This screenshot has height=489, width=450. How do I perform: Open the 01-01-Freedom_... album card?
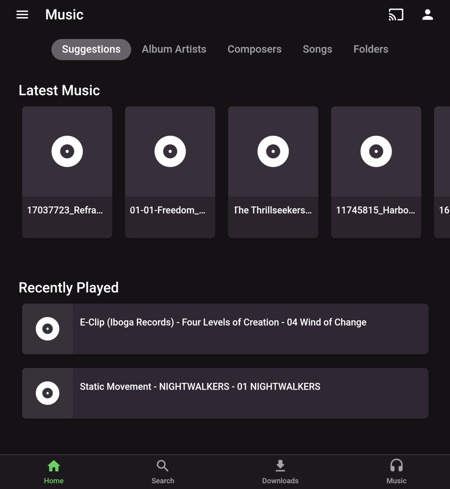coord(170,172)
